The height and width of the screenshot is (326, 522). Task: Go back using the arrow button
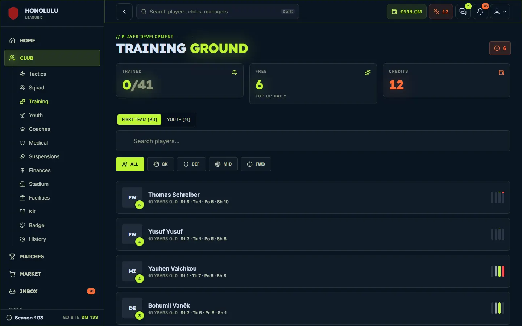124,12
